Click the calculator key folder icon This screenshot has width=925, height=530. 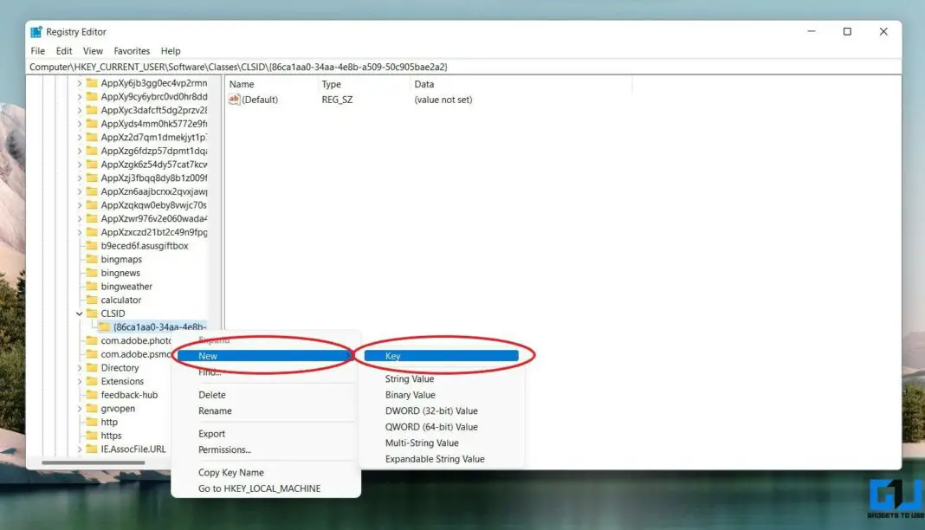point(92,301)
